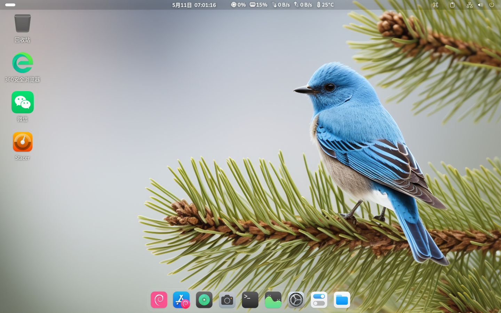Click the activities pill in top-left corner
Screen dimensions: 501x313
pyautogui.click(x=10, y=5)
